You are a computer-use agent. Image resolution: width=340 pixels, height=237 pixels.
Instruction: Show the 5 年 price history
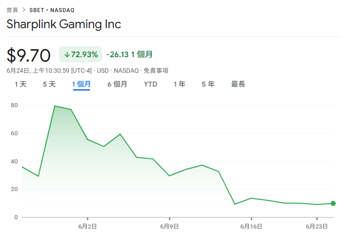(208, 84)
